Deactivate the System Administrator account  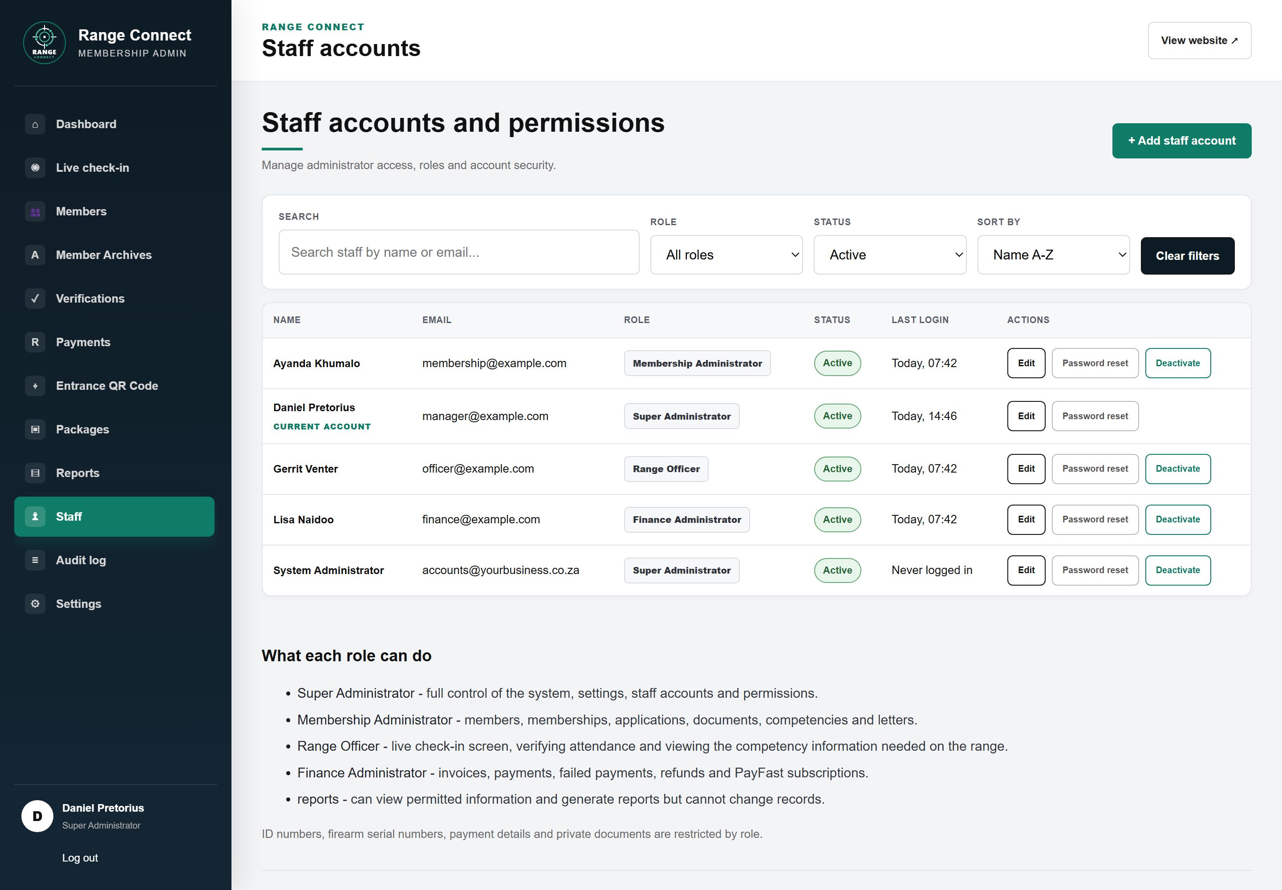[1178, 570]
